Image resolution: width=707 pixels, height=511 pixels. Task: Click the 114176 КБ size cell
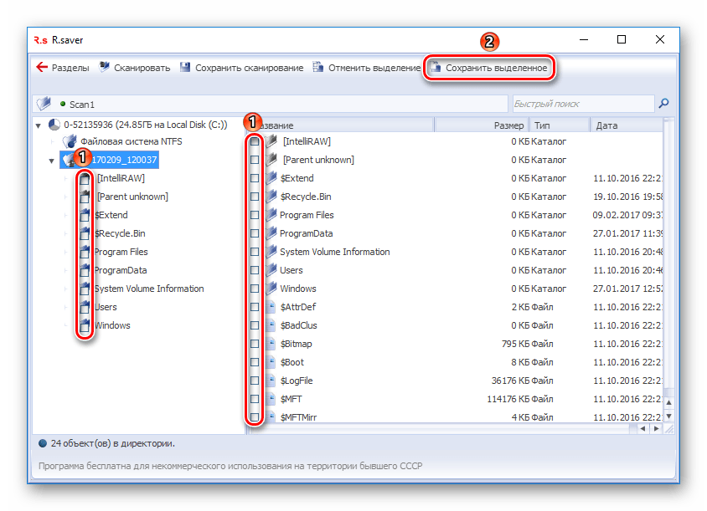coord(508,399)
